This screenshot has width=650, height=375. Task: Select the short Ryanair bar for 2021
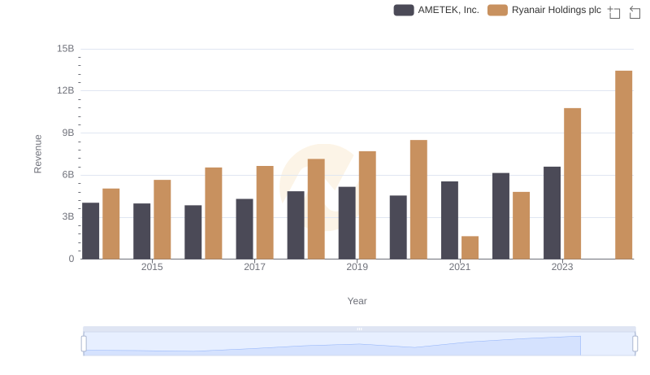(x=470, y=247)
